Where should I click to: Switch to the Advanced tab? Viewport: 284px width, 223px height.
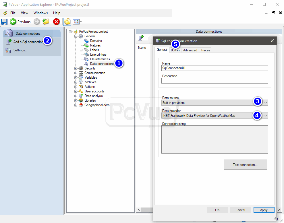(x=190, y=50)
